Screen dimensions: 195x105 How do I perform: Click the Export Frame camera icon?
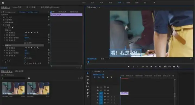[174, 67]
